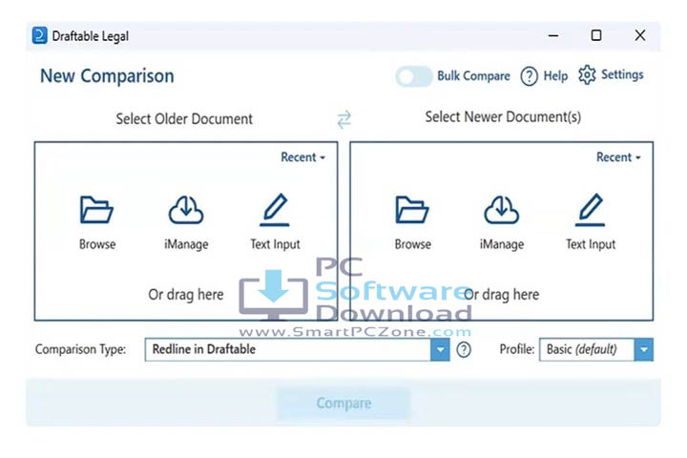The height and width of the screenshot is (458, 687).
Task: Open iManage cloud icon in newer document panel
Action: pos(501,210)
